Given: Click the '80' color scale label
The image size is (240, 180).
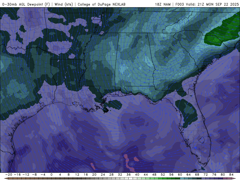Looking at the screenshot, I should (223, 175).
